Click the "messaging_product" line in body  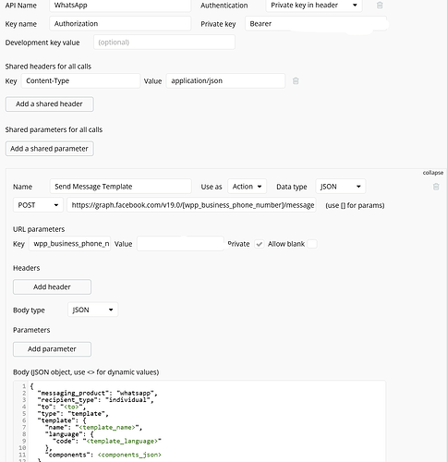click(97, 393)
